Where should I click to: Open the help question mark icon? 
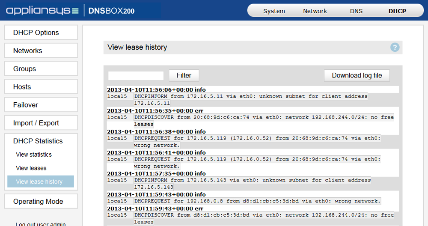click(x=395, y=47)
